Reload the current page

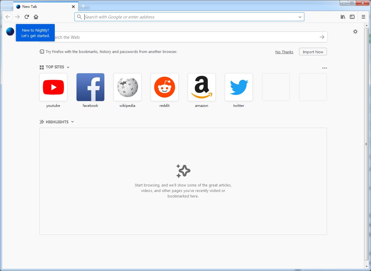pos(27,17)
